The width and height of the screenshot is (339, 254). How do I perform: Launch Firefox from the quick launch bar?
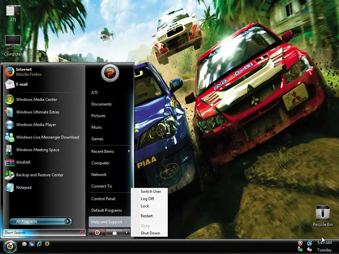[x=47, y=244]
